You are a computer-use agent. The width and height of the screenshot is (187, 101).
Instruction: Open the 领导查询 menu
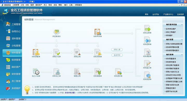click(78, 5)
